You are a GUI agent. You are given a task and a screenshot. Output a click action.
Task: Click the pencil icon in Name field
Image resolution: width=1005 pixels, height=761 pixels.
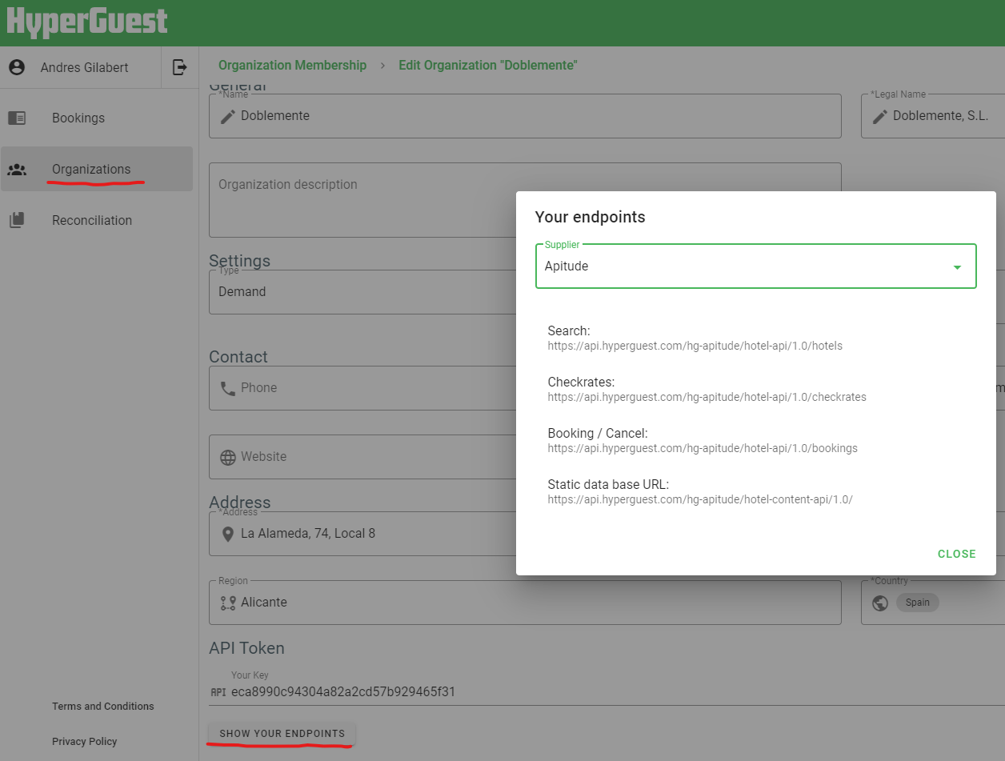[x=228, y=116]
